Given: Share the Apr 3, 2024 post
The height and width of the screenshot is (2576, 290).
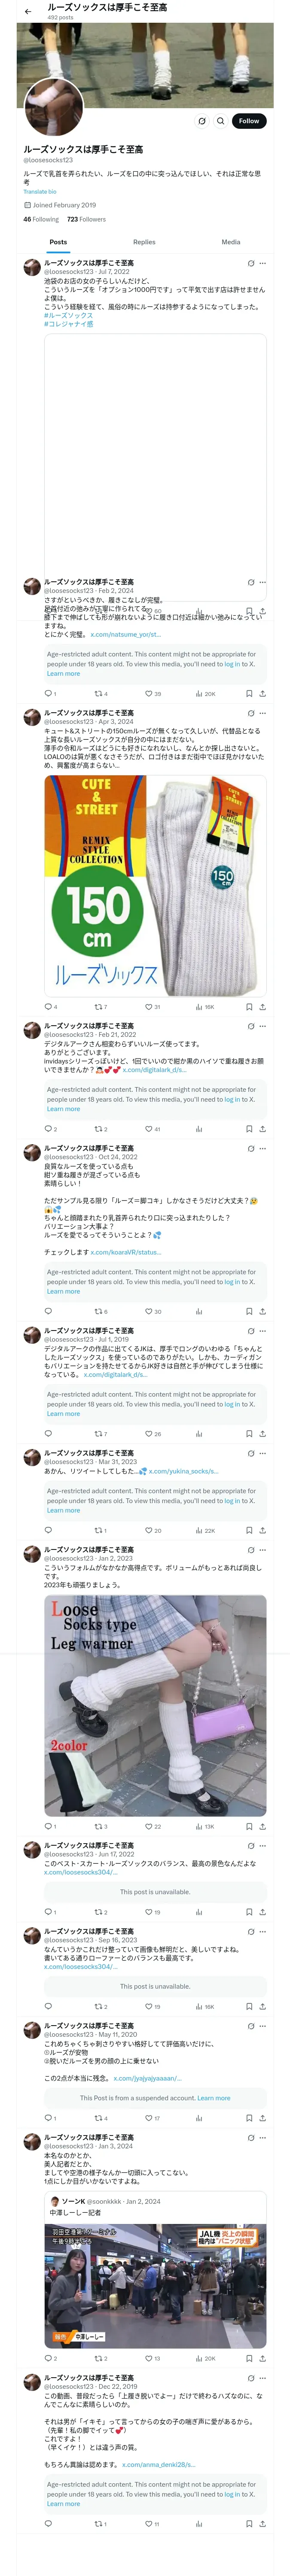Looking at the screenshot, I should pyautogui.click(x=262, y=1007).
